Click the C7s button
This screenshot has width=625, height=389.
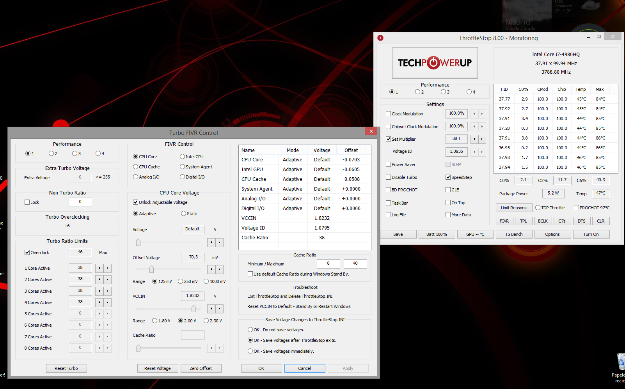click(562, 221)
